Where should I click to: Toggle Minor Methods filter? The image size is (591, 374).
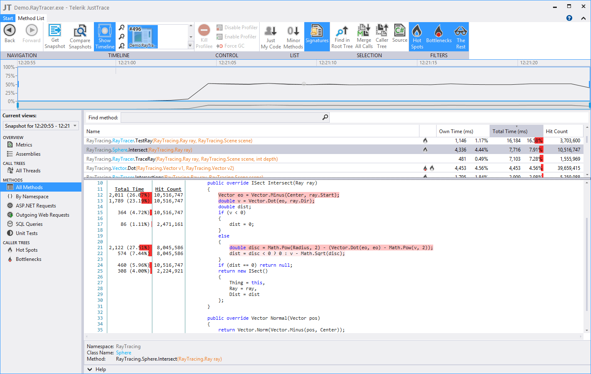click(293, 36)
